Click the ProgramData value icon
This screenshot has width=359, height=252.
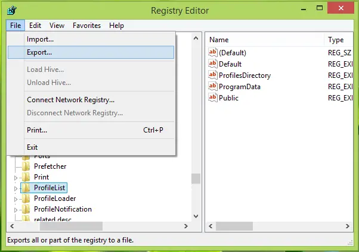click(213, 86)
